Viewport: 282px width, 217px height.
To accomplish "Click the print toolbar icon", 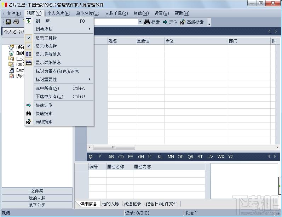I will point(16,22).
